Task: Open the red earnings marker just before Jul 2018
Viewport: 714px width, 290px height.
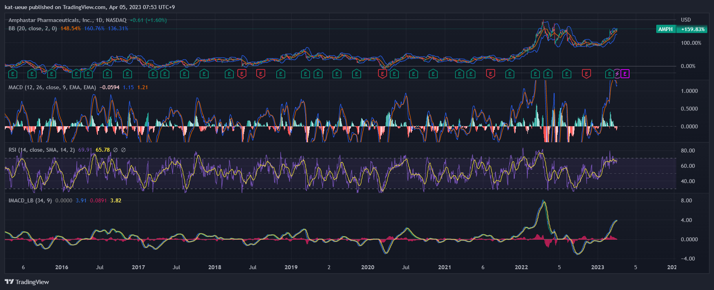Action: (x=242, y=73)
